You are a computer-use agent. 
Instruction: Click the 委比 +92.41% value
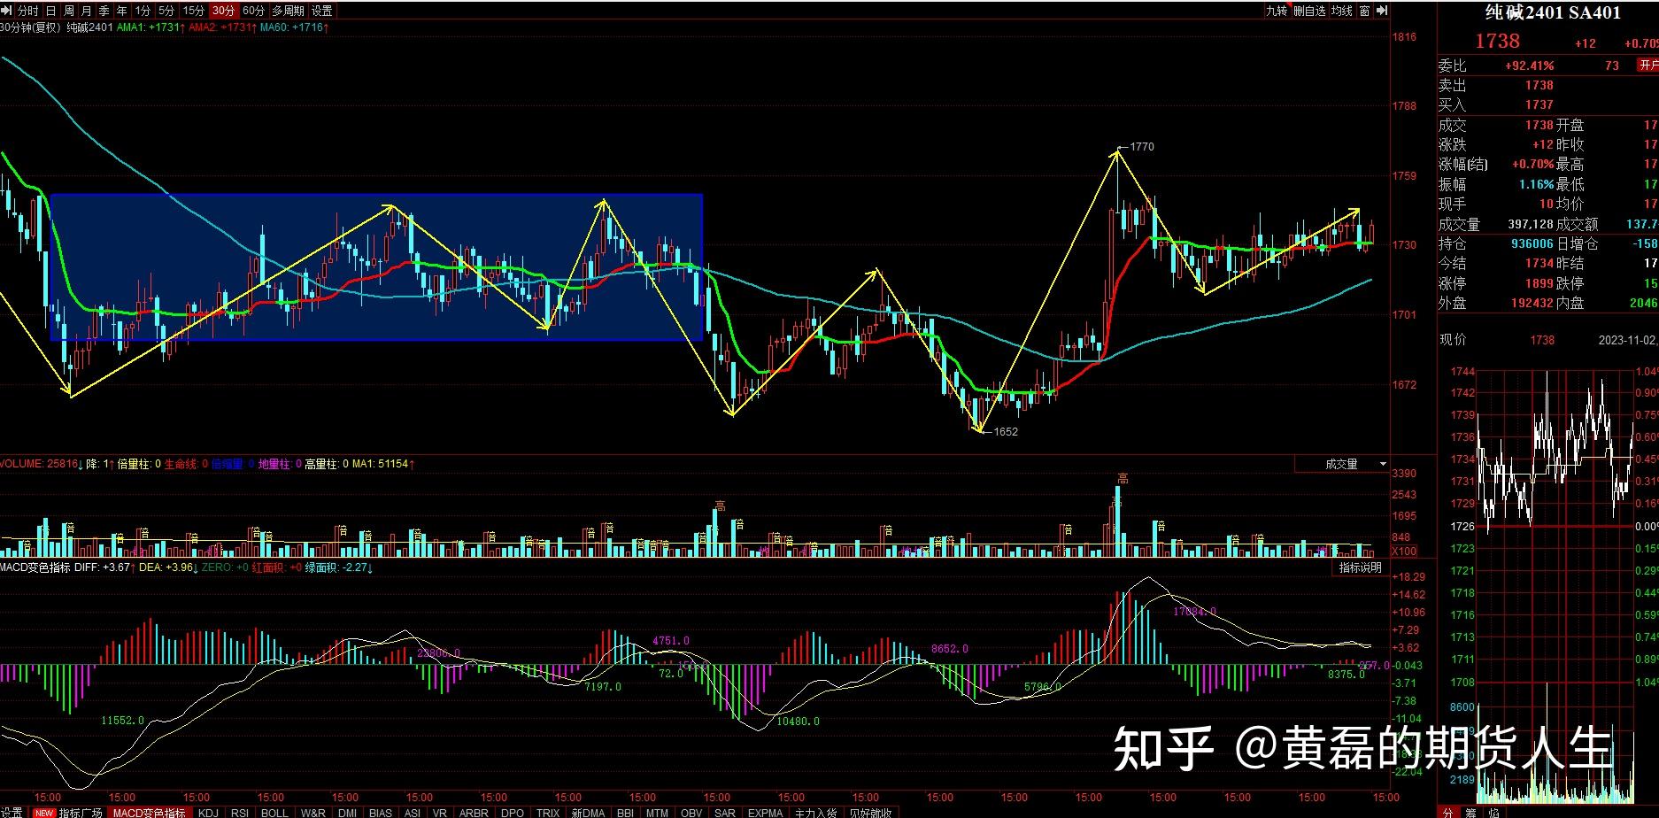click(1529, 66)
